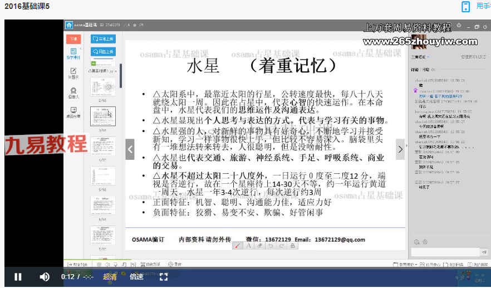Select the text tool in the drawing toolbar
The width and height of the screenshot is (491, 288).
pos(249,246)
